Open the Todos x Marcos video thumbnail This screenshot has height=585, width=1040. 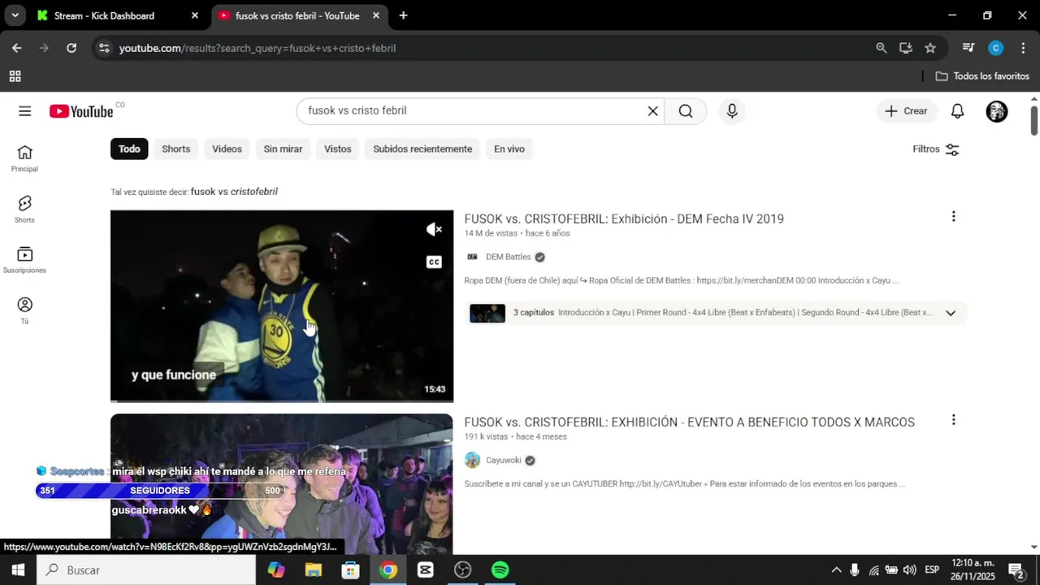[x=282, y=484]
